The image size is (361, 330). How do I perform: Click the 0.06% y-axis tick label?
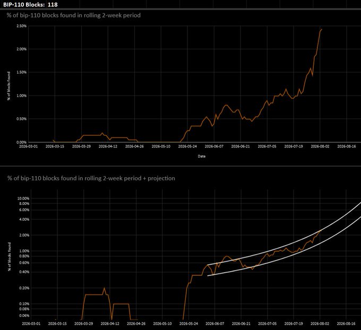click(x=24, y=316)
